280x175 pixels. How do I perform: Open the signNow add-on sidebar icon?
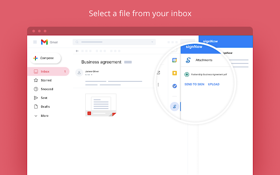[175, 107]
